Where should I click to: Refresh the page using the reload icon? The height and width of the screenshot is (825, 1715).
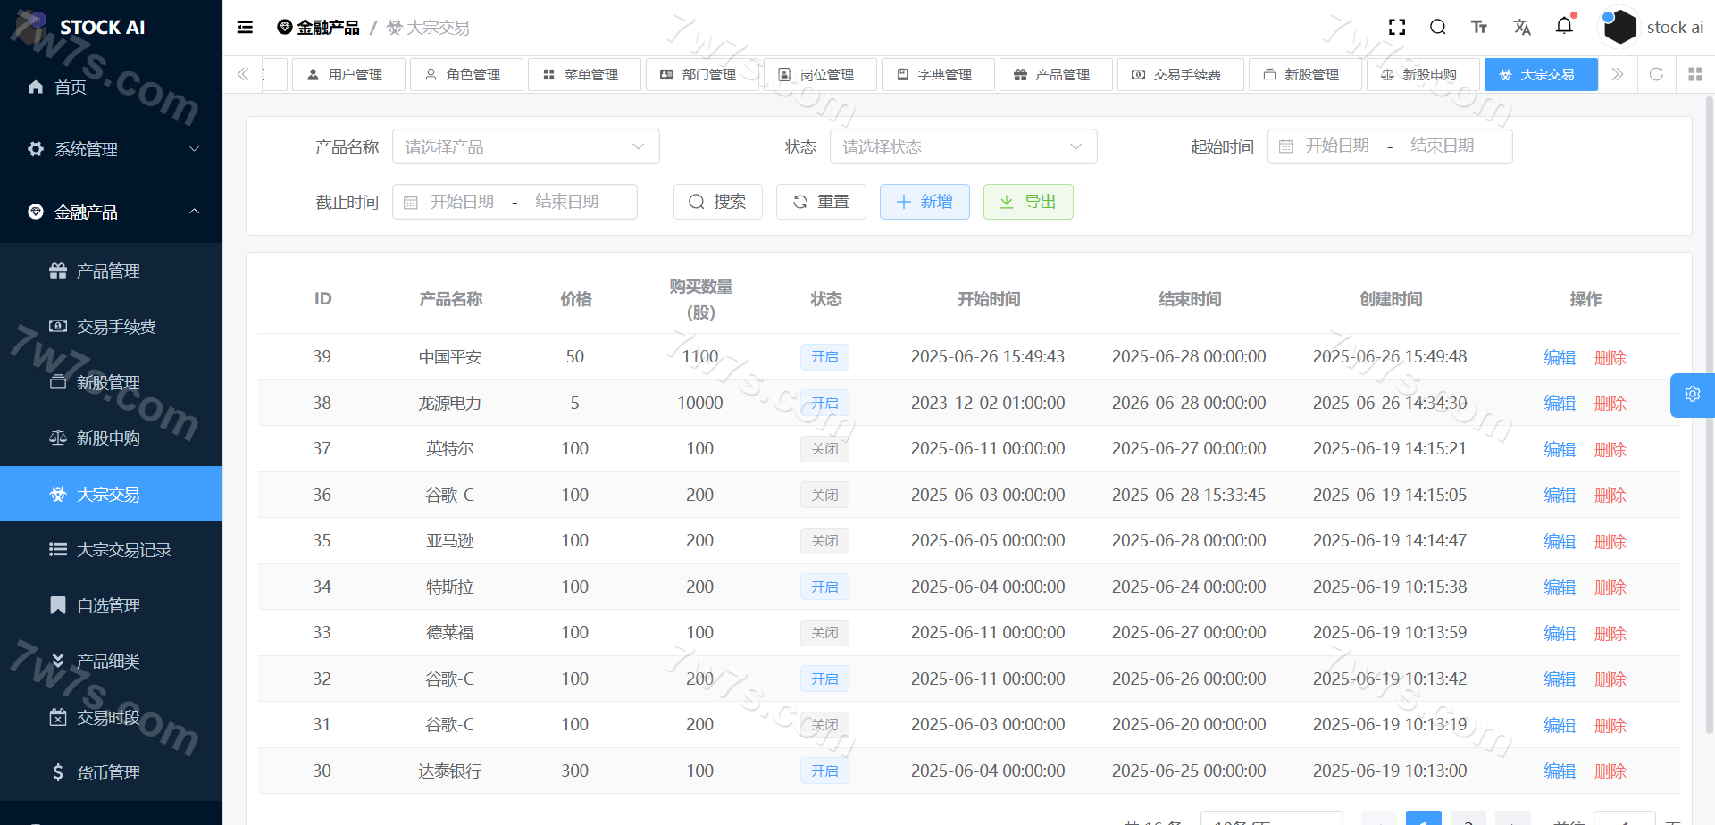(x=1656, y=74)
